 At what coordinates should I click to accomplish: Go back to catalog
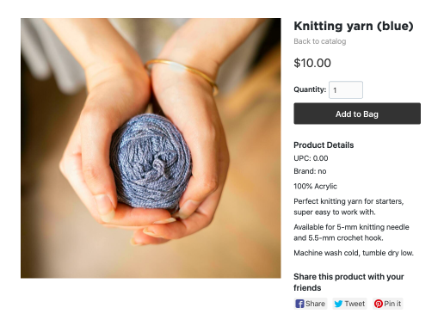[320, 41]
